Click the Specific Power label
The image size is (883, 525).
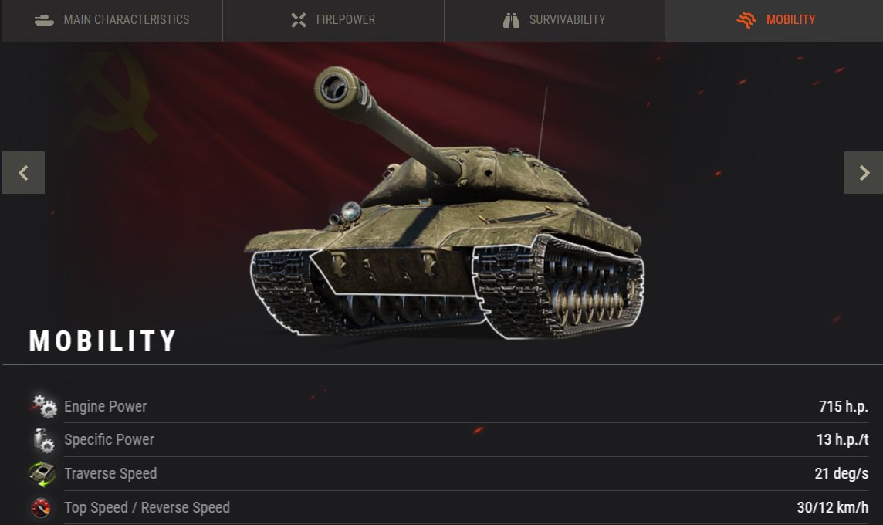pos(110,439)
